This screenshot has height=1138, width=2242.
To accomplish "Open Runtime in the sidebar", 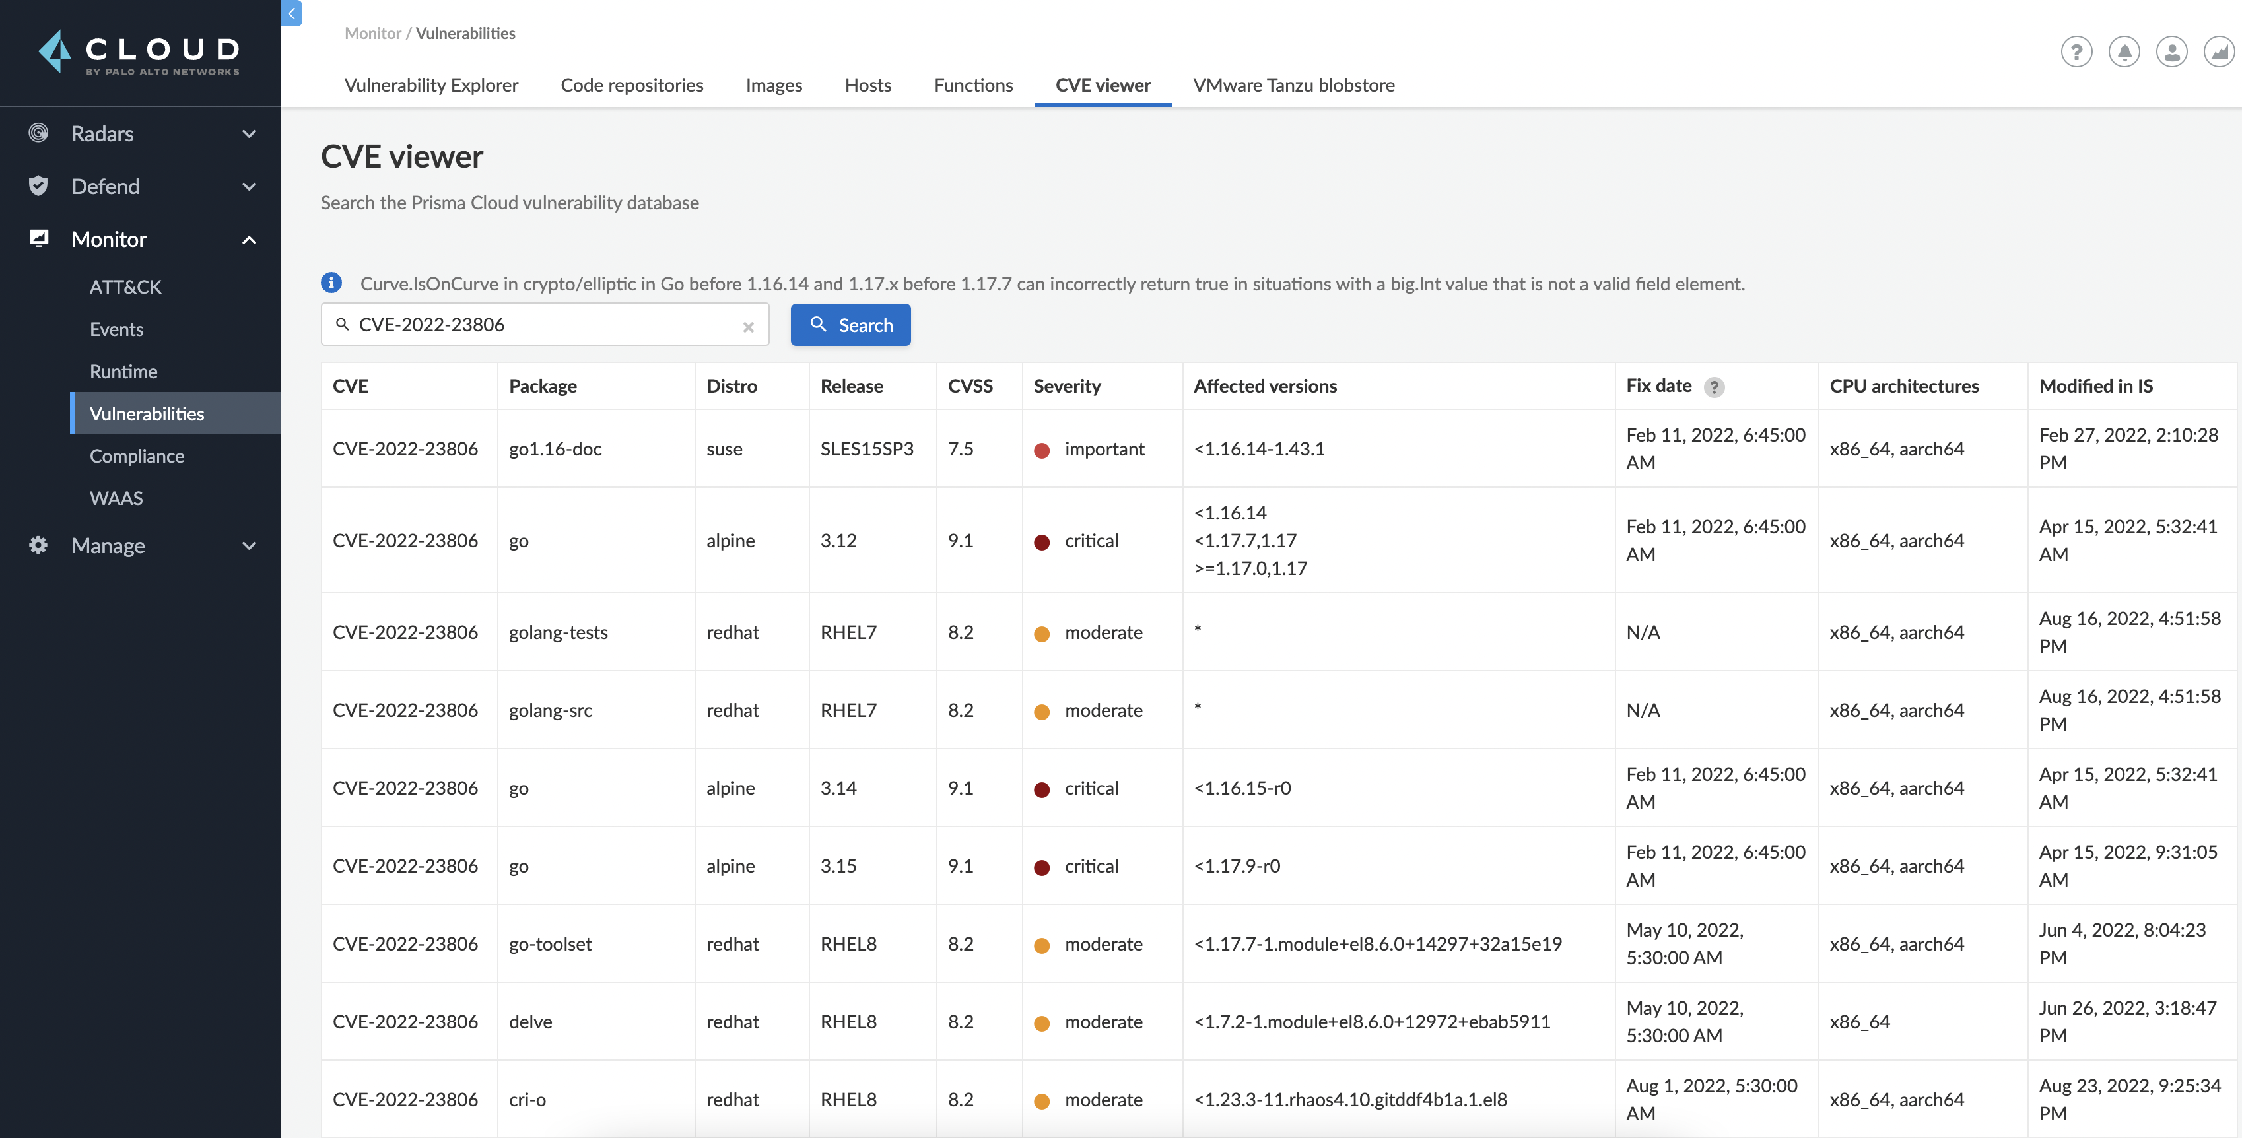I will 123,372.
